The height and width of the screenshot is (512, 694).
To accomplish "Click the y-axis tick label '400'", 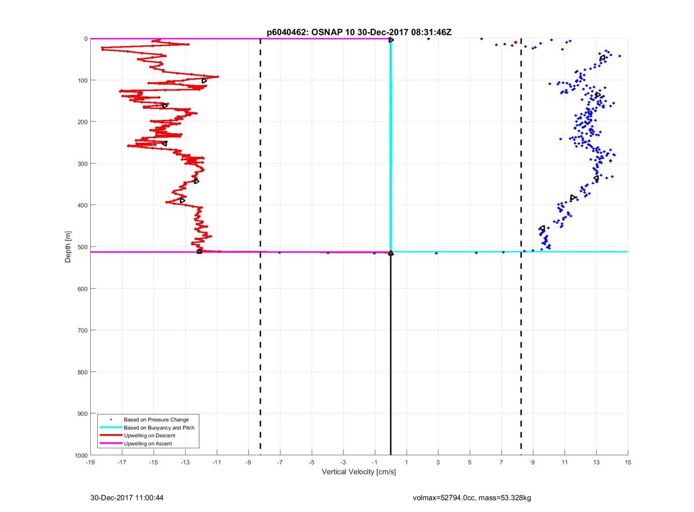I will point(82,205).
